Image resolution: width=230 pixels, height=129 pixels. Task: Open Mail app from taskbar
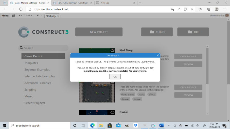point(118,126)
